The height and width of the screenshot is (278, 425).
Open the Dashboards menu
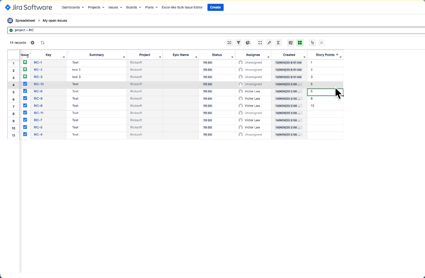[72, 7]
